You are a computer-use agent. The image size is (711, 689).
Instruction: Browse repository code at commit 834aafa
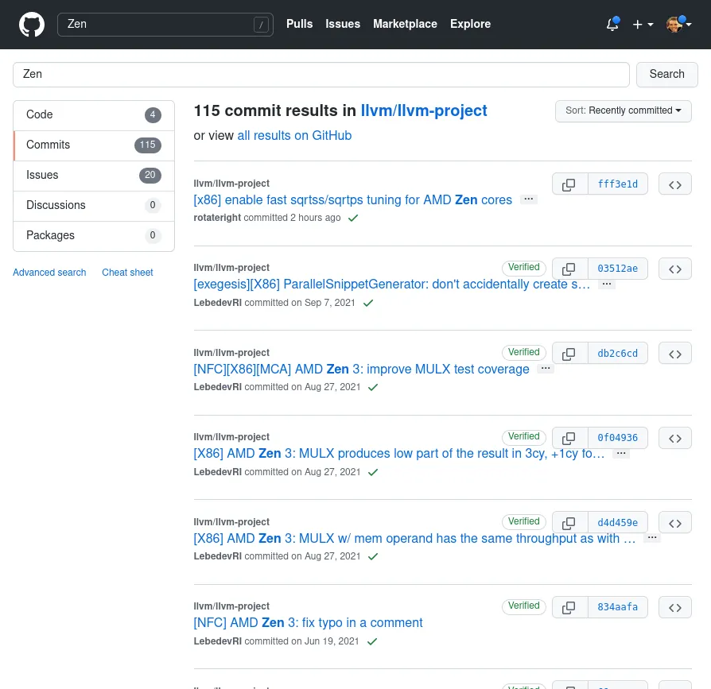coord(675,607)
